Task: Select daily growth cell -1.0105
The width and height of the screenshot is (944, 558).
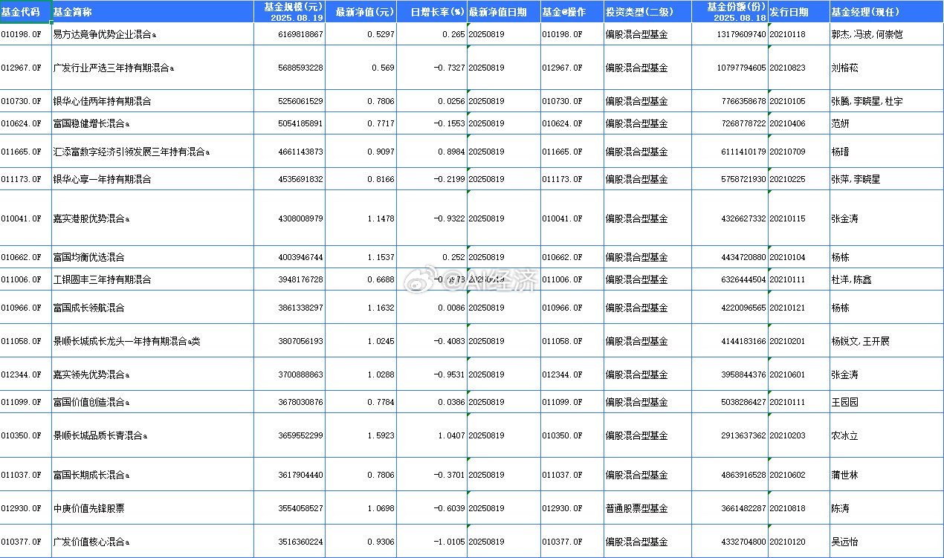Action: pos(432,542)
